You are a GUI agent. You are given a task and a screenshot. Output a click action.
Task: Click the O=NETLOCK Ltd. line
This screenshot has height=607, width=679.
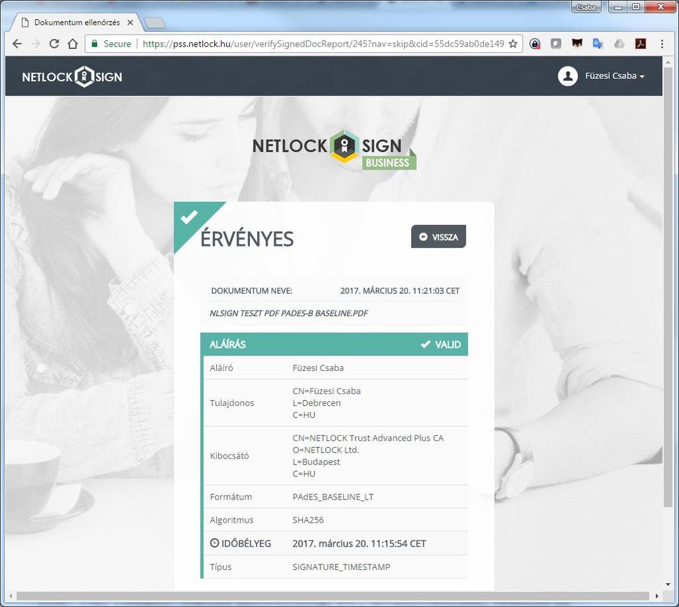coord(326,450)
